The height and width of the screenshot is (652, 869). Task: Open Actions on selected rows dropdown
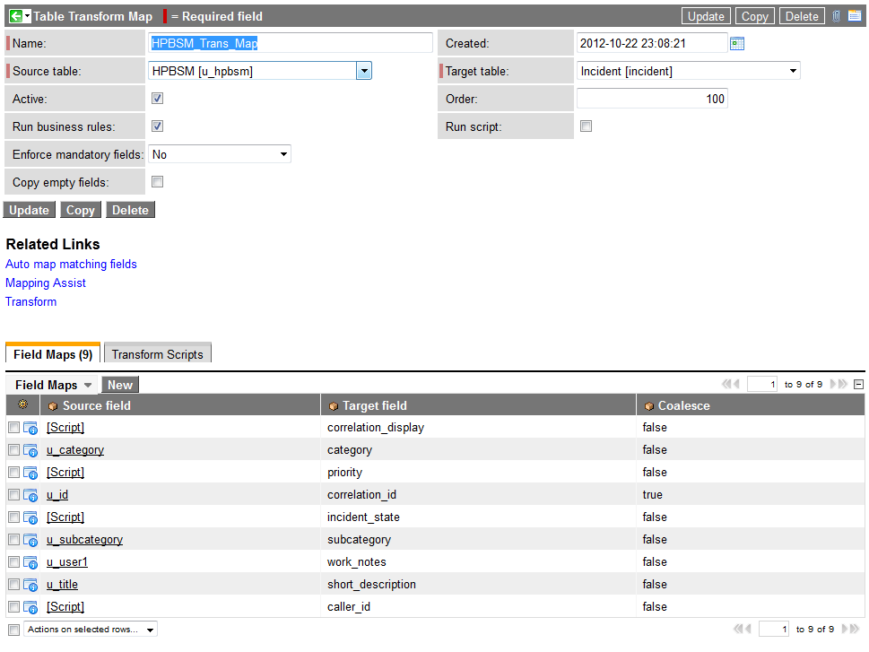91,630
